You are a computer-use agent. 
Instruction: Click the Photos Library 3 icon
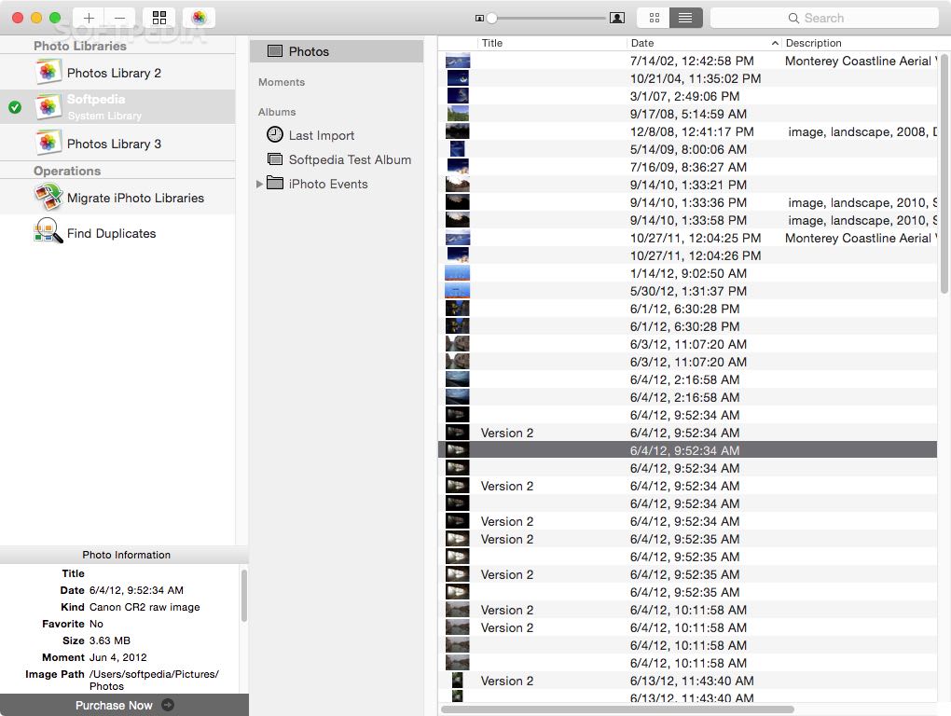pos(48,143)
